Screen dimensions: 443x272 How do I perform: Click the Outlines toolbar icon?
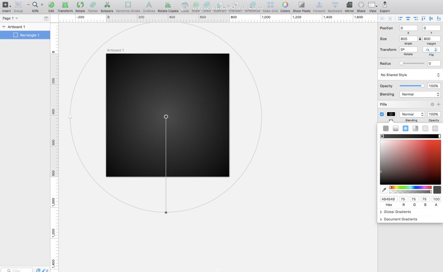click(x=149, y=5)
